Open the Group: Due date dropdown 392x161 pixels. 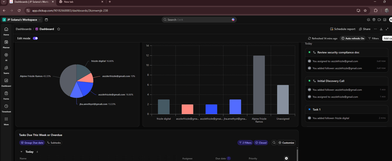(x=32, y=143)
